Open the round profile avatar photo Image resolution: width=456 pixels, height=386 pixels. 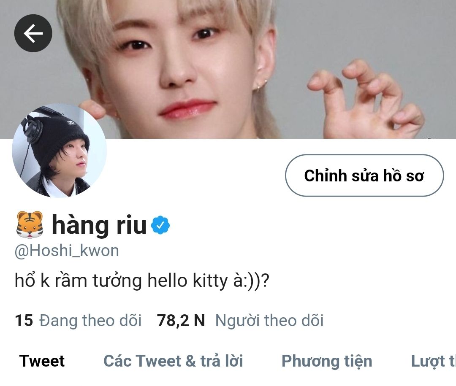pyautogui.click(x=60, y=151)
